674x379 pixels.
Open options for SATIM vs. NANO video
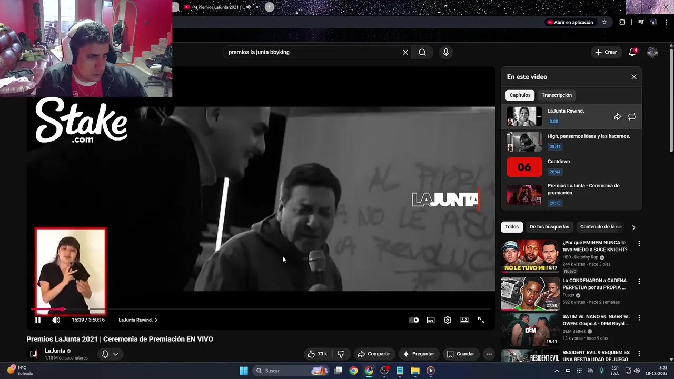[x=639, y=318]
